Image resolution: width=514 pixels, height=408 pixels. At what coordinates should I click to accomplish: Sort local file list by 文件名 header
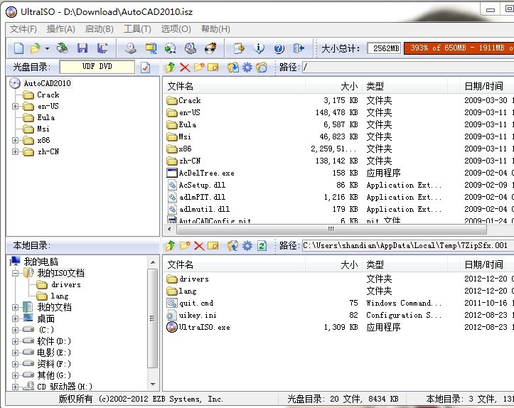[x=234, y=264]
